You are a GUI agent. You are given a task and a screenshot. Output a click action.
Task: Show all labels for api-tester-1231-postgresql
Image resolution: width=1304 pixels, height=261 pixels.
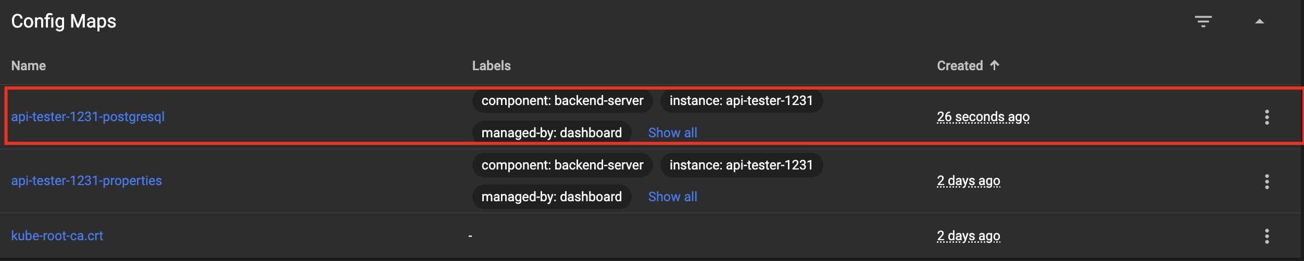click(672, 133)
